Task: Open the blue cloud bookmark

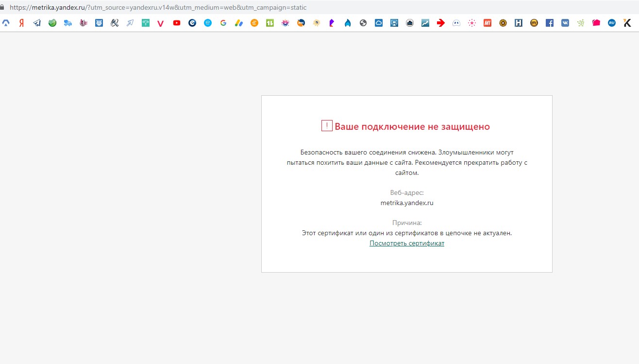Action: tap(379, 23)
